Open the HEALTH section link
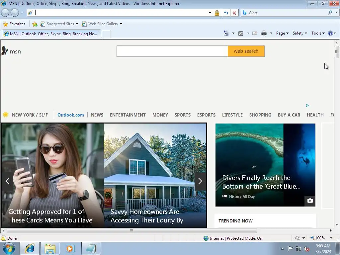Screen dimensions: 340x255 [x=315, y=115]
